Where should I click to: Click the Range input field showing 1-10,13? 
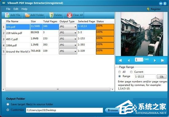(x=145, y=77)
